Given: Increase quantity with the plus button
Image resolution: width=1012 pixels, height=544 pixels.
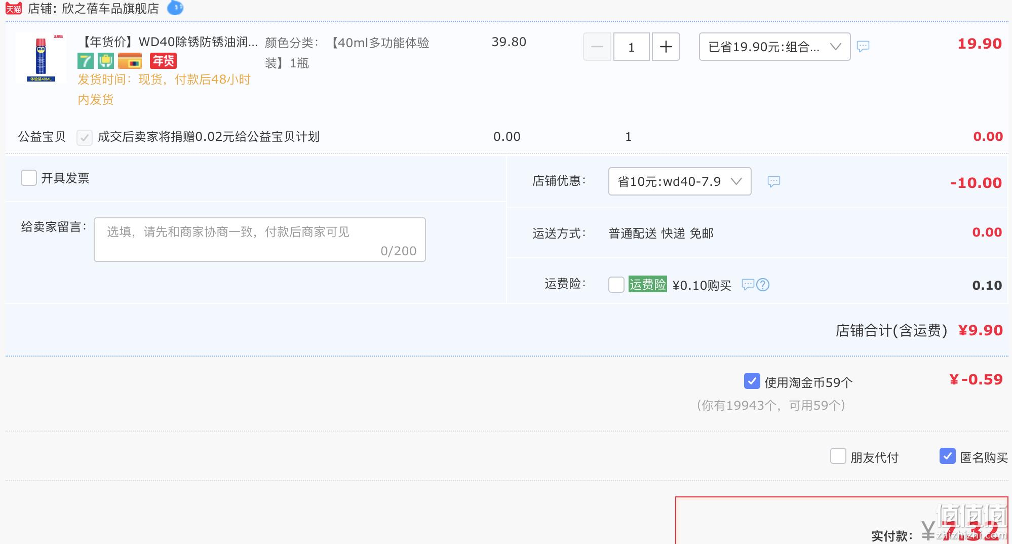Looking at the screenshot, I should click(x=666, y=47).
